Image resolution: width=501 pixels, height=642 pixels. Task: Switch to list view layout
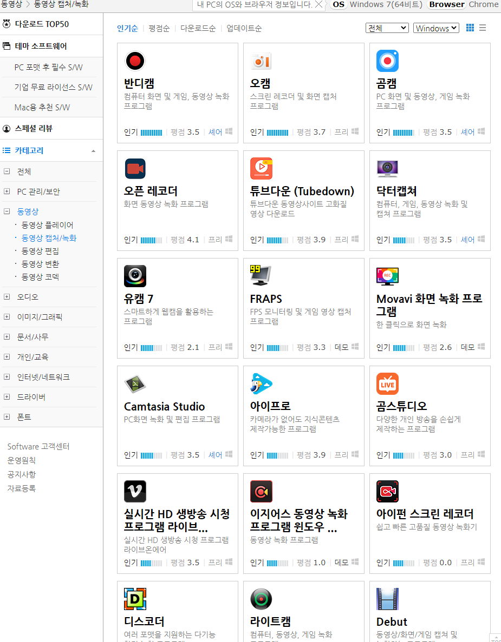[x=483, y=28]
